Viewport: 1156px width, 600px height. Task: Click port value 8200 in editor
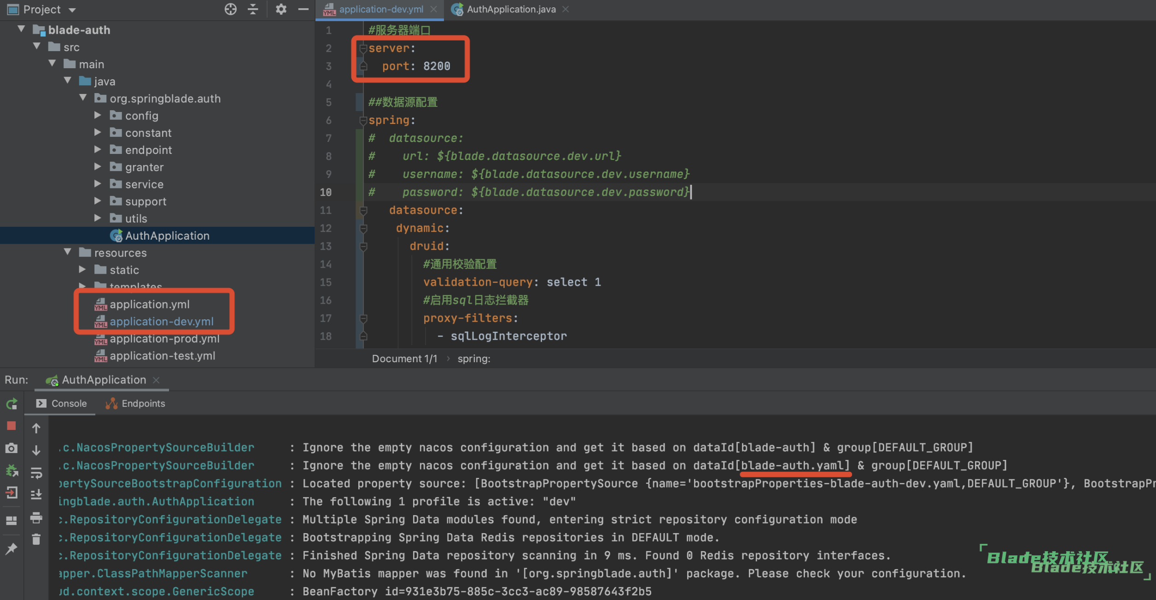[x=437, y=66]
